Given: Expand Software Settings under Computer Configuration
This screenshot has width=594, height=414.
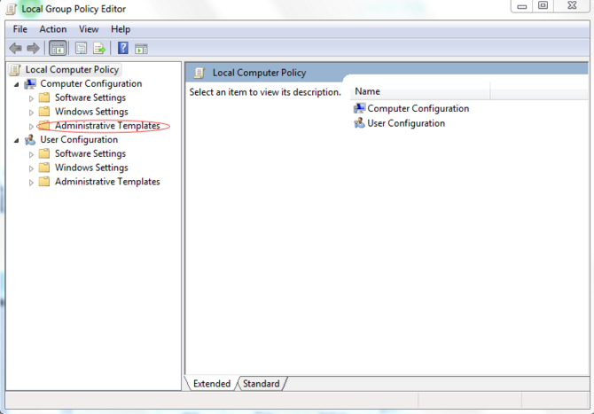Looking at the screenshot, I should [31, 98].
